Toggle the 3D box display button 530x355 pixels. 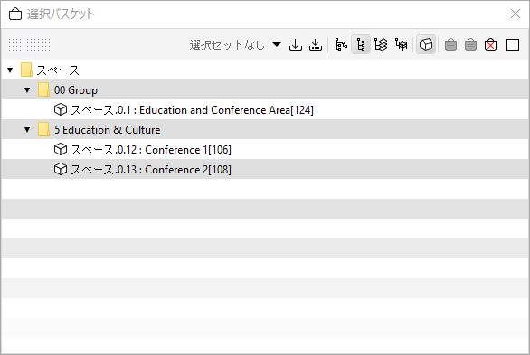tap(426, 44)
